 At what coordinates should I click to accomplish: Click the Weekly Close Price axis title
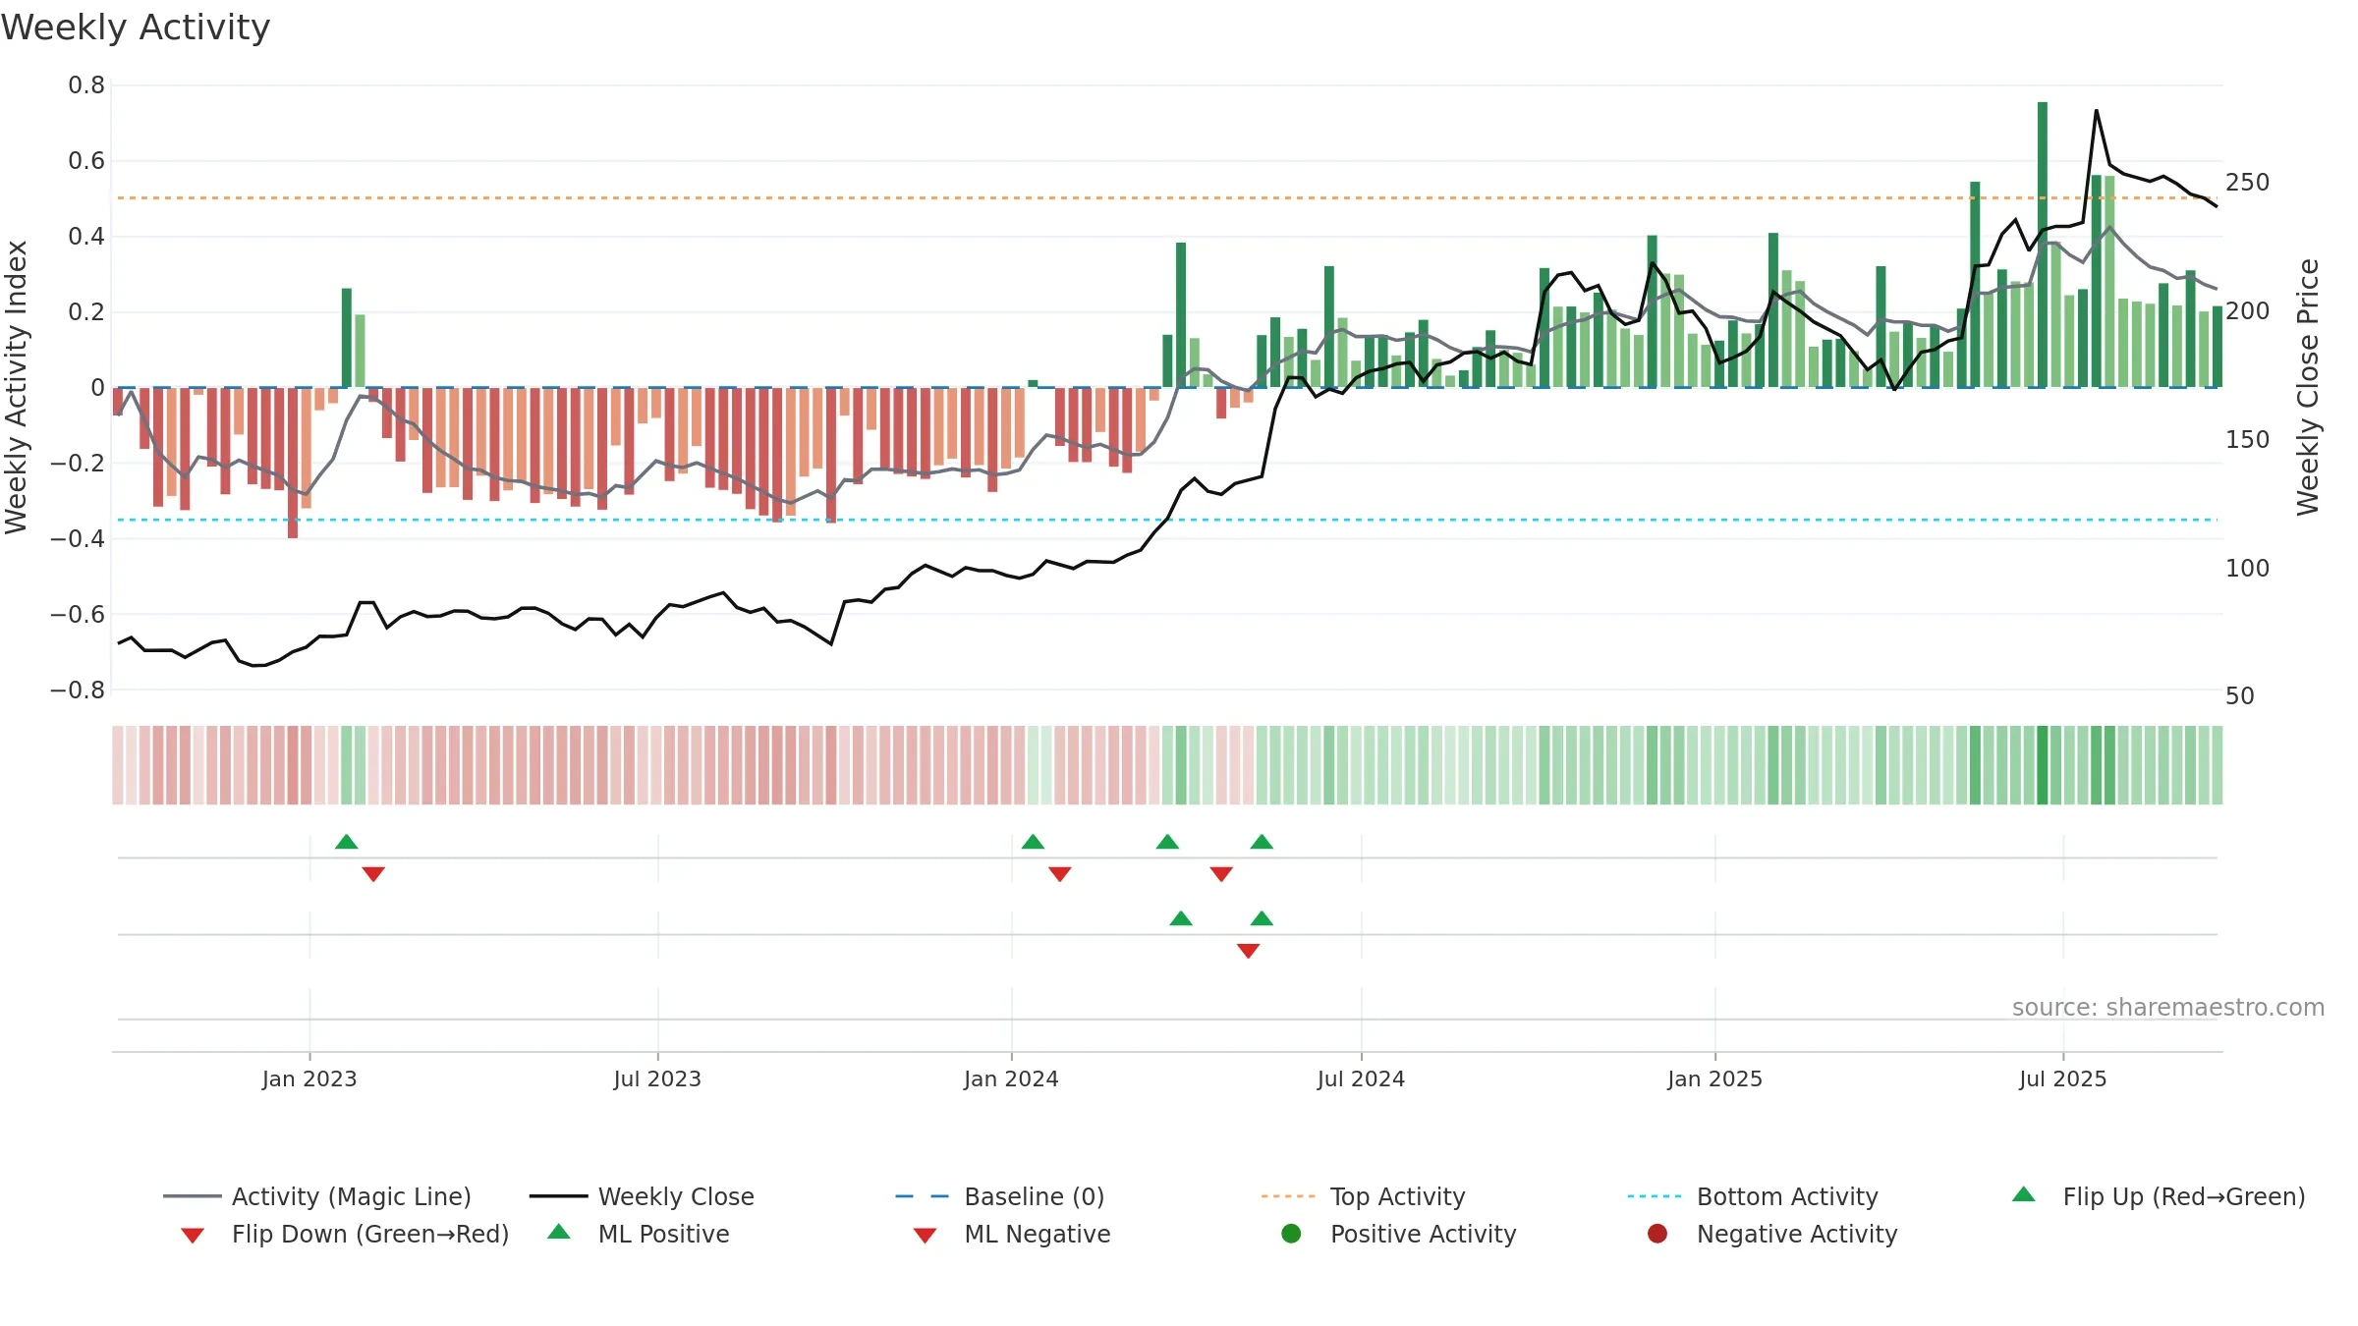(2308, 387)
